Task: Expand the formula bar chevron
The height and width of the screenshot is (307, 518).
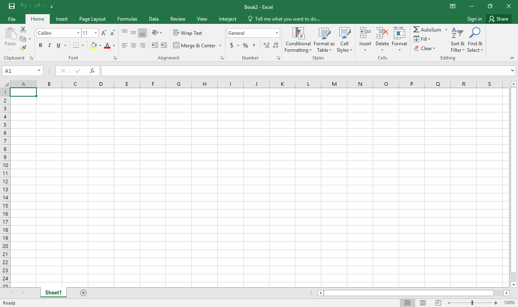Action: 513,71
